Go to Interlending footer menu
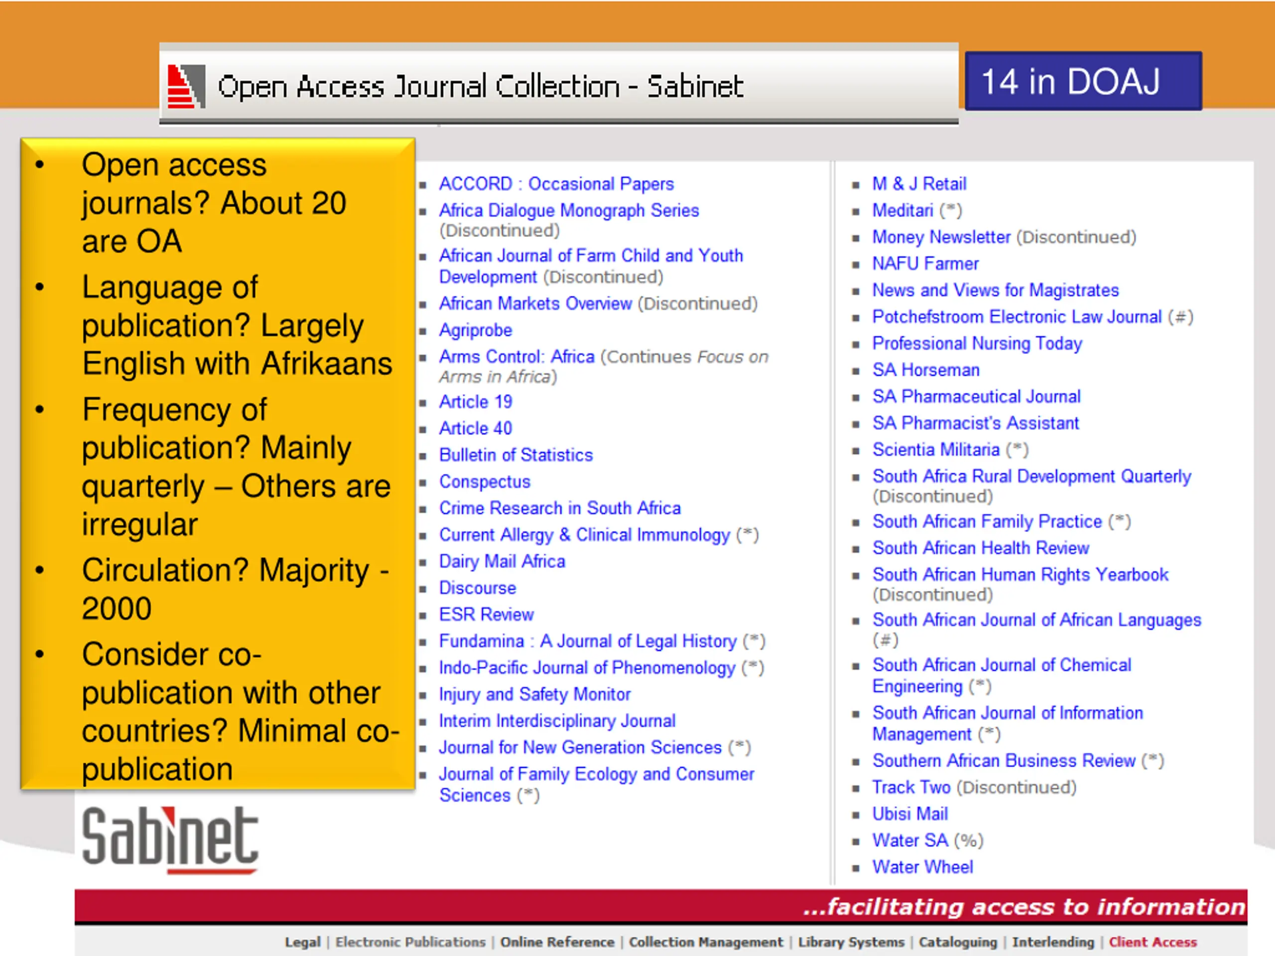 [1053, 942]
